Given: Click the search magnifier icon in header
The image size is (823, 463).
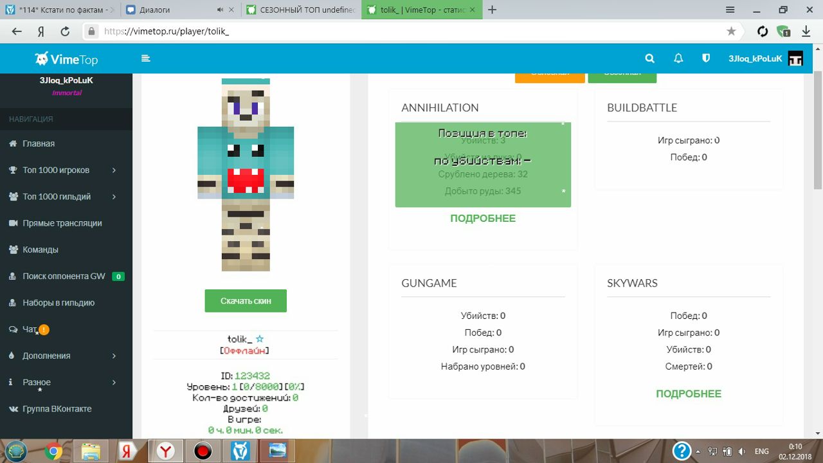Looking at the screenshot, I should point(649,59).
